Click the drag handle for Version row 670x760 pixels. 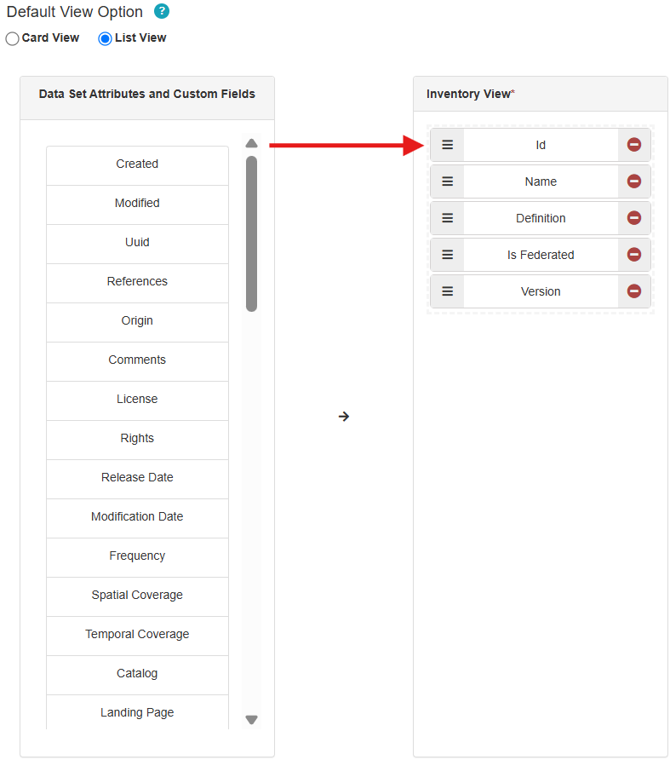click(x=447, y=291)
